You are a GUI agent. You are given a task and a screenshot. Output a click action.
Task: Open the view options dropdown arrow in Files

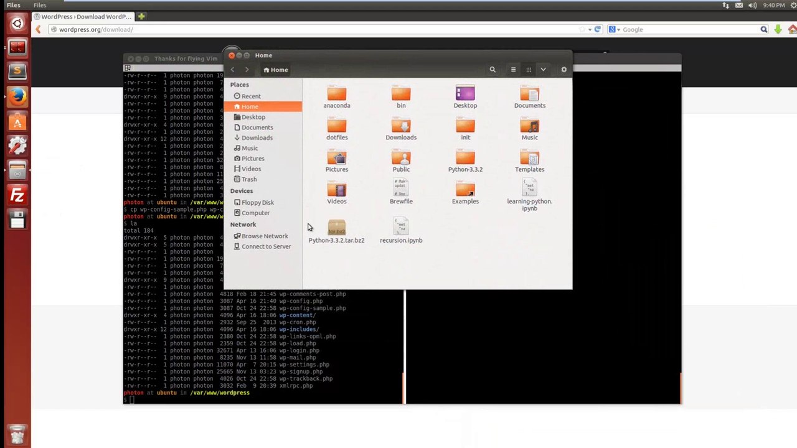tap(543, 70)
